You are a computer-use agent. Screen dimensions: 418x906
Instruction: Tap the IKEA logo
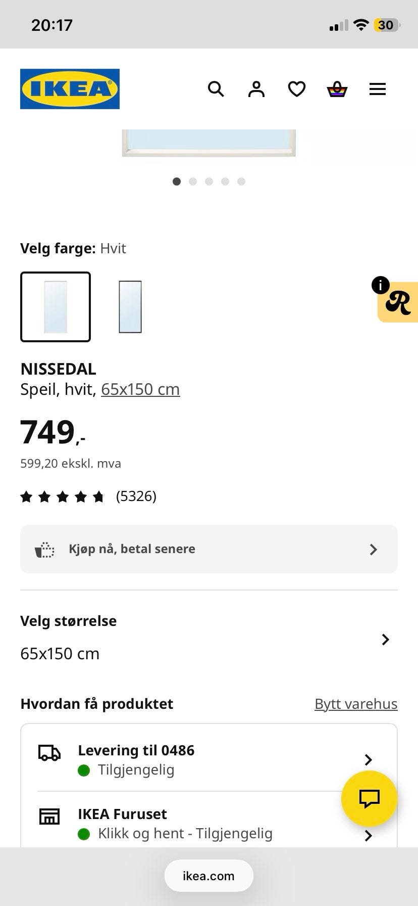(70, 89)
